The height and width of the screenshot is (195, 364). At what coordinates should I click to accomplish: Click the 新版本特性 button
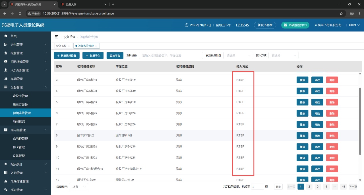[x=265, y=25]
